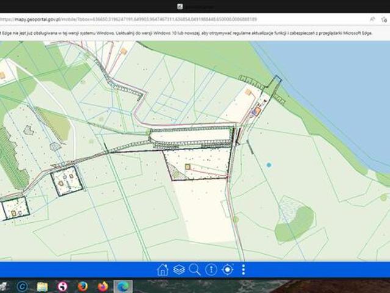Activate the locate-me GPS target icon

[228, 270]
